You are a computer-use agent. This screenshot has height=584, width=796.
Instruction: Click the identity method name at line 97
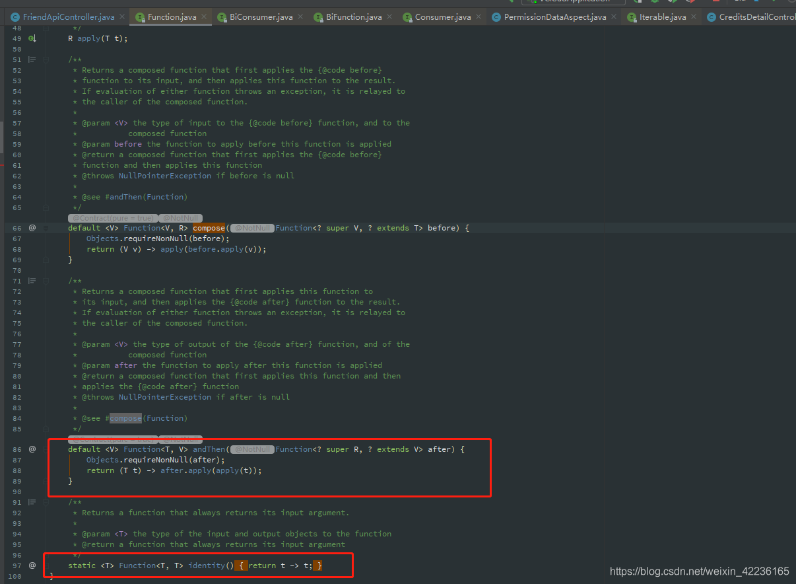(x=207, y=566)
